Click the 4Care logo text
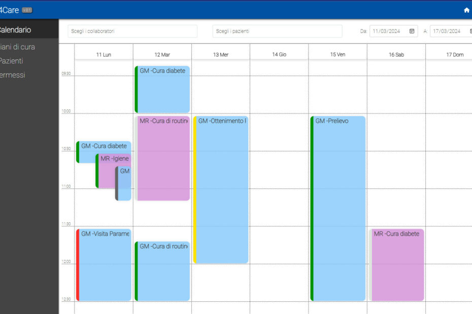 click(x=9, y=10)
